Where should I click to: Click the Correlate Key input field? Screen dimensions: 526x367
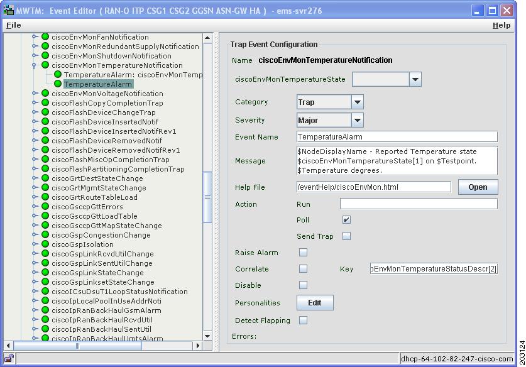click(434, 268)
